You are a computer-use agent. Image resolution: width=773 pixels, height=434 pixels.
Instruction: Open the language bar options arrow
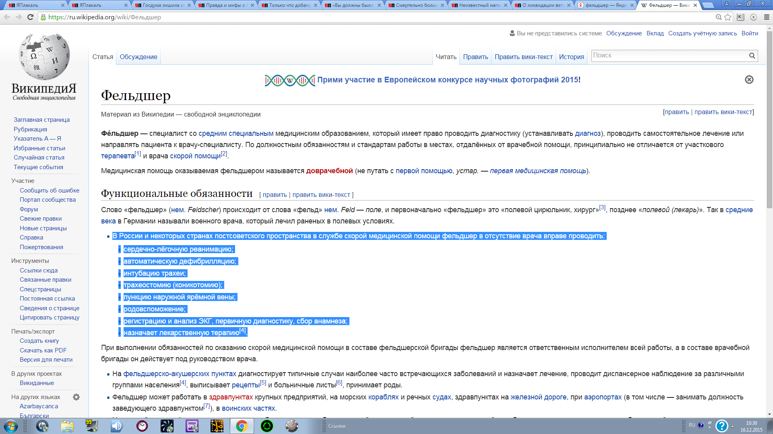tap(710, 427)
